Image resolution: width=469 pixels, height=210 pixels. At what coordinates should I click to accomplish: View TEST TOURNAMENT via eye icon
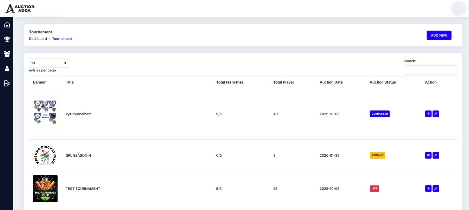(428, 188)
